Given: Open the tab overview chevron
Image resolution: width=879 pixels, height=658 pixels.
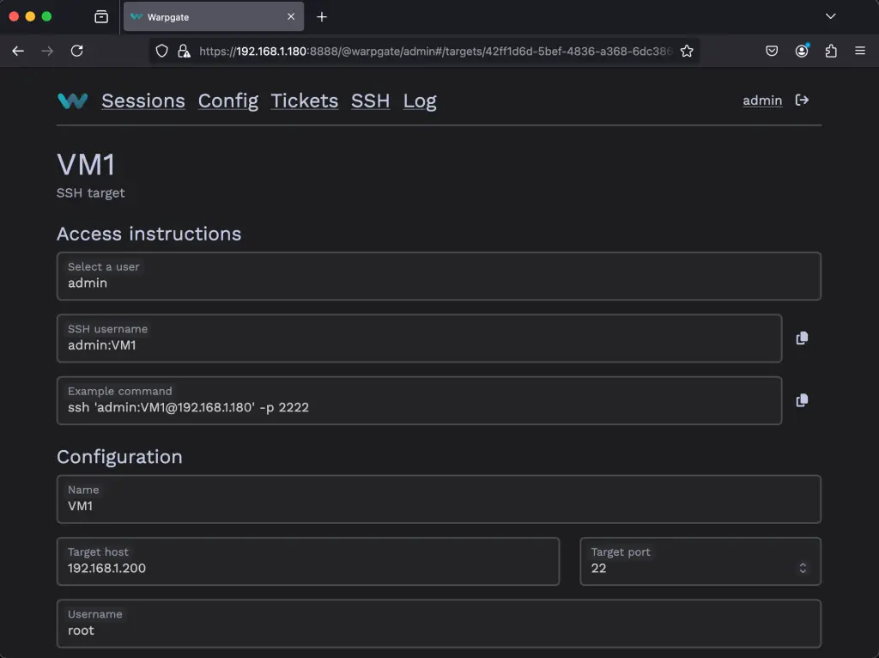Looking at the screenshot, I should click(x=829, y=16).
